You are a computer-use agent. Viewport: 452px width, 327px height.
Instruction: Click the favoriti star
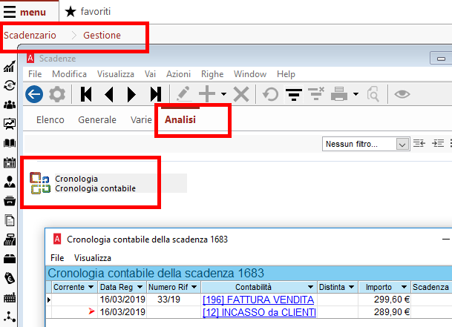pyautogui.click(x=71, y=12)
